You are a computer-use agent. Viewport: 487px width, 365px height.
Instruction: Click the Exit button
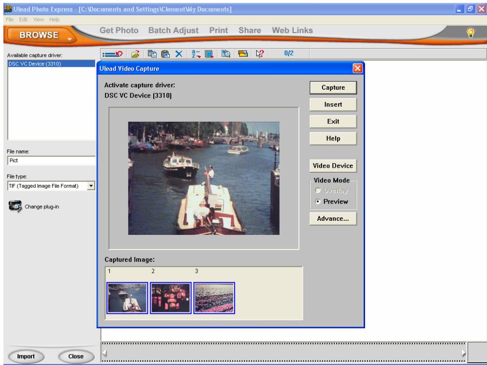333,121
